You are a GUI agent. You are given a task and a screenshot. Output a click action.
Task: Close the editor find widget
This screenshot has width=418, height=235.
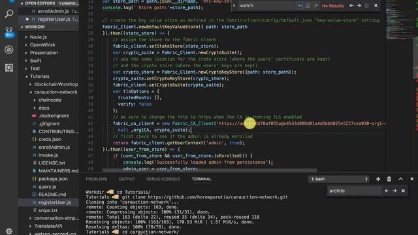(376, 6)
